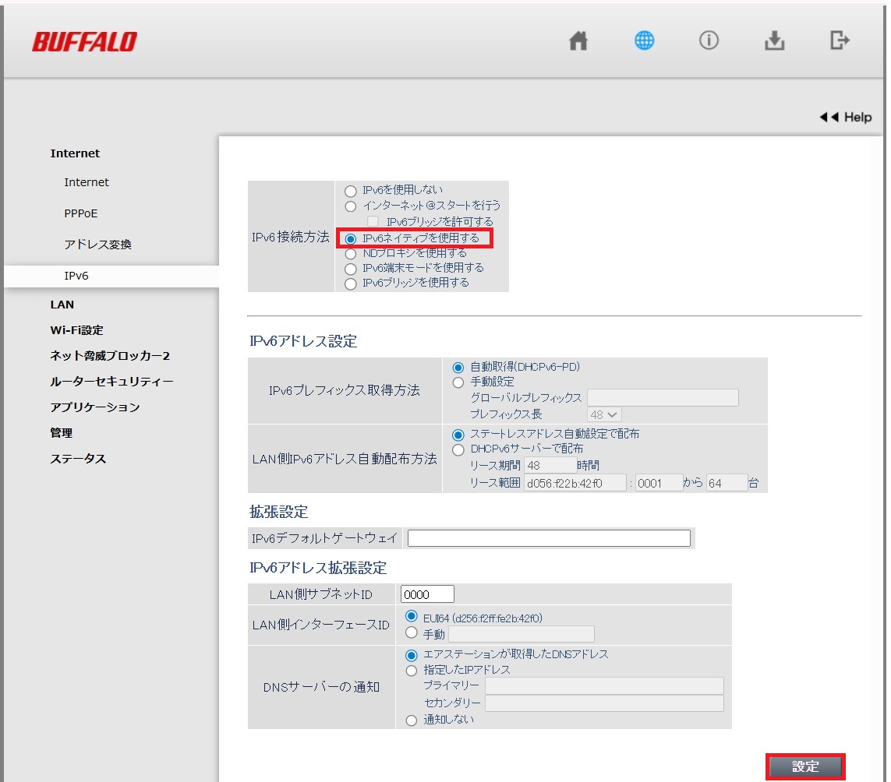Open the Internet sub-item in sidebar
Image resolution: width=891 pixels, height=782 pixels.
(x=87, y=182)
